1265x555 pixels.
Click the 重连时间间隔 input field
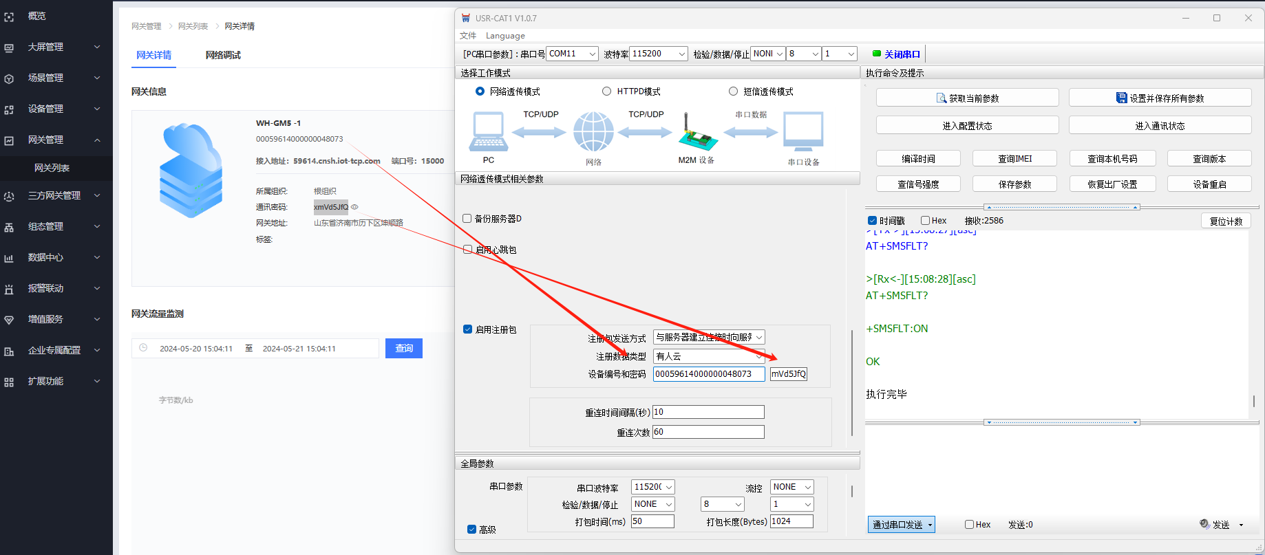coord(708,412)
